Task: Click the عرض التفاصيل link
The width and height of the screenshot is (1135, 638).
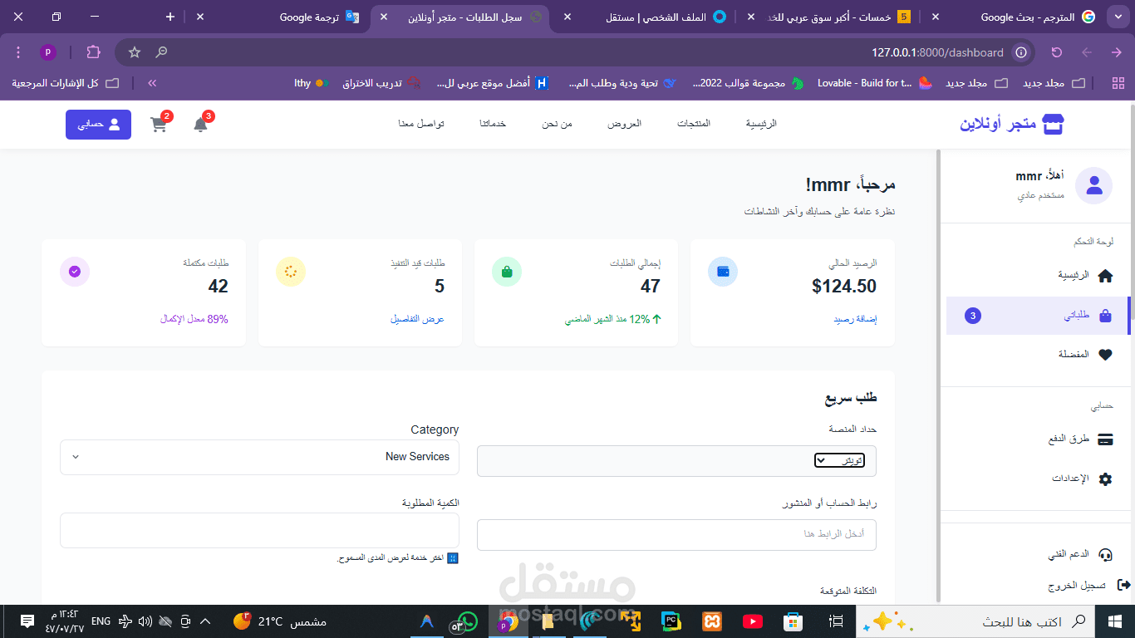Action: pos(418,319)
